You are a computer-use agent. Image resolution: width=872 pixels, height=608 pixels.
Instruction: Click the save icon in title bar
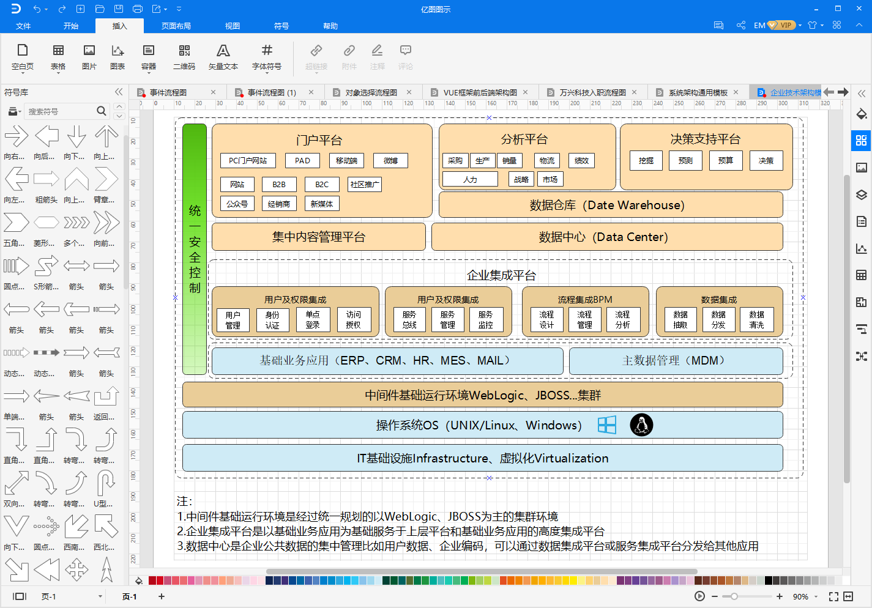(119, 9)
